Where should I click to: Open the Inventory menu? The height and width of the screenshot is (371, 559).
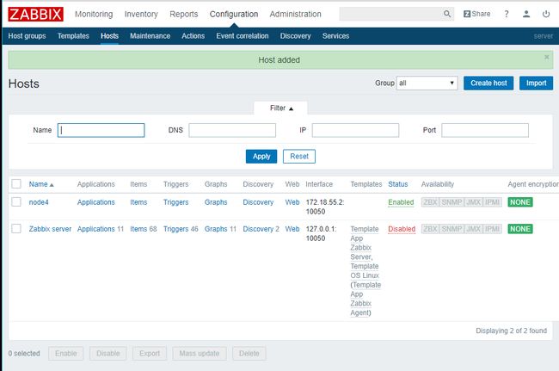[141, 15]
